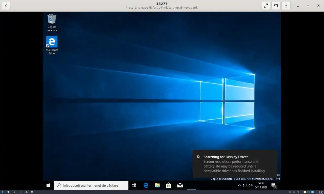Switch to host workspace 4
Viewport: 324px width, 194px height.
coord(27,192)
